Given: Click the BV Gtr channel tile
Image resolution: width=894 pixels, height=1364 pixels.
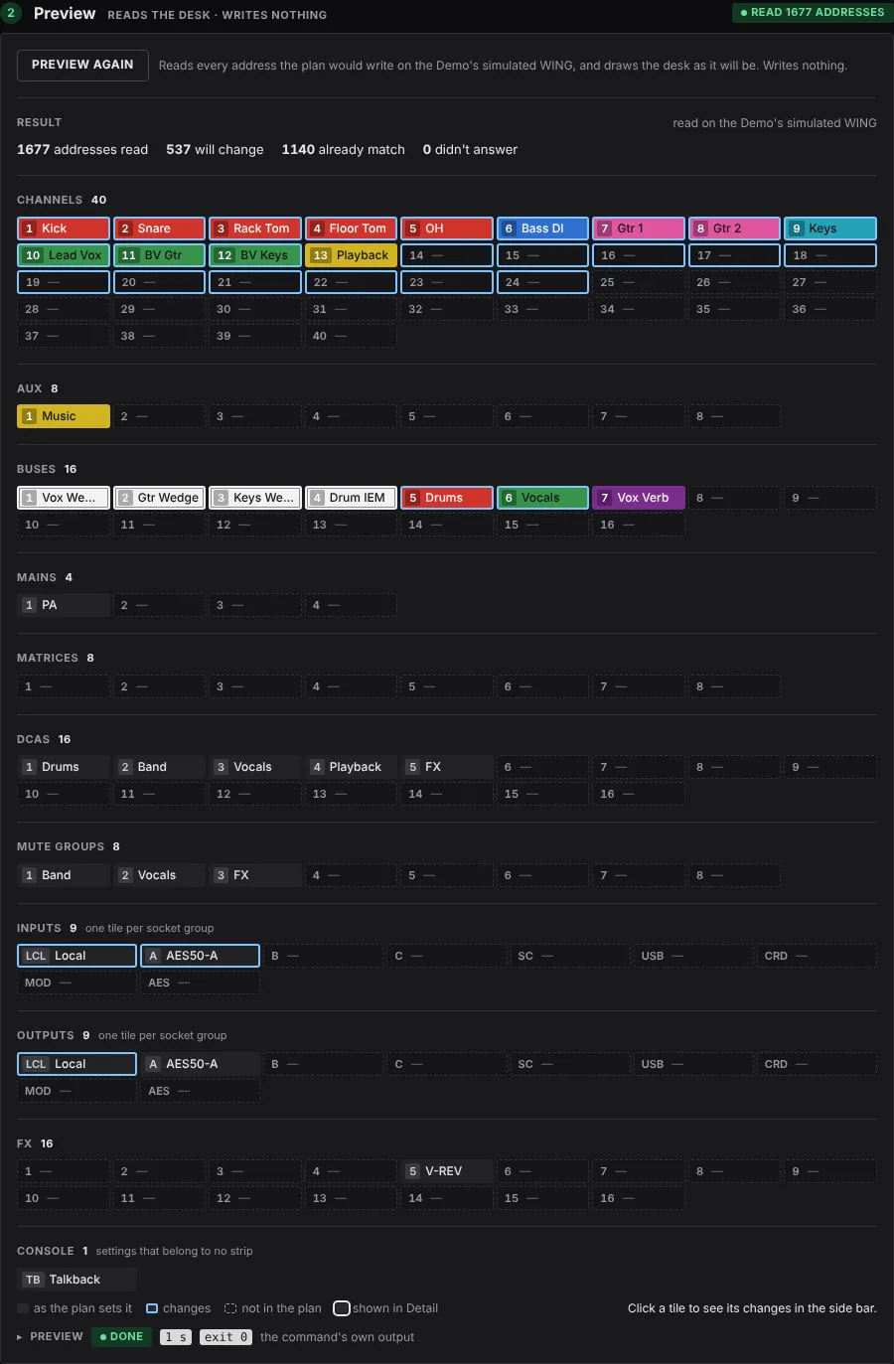Looking at the screenshot, I should (x=159, y=255).
